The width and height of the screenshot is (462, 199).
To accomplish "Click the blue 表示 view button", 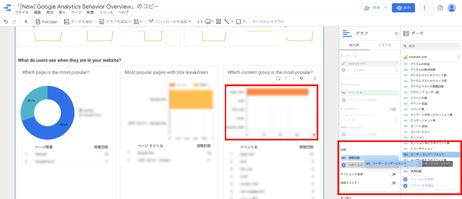I will pyautogui.click(x=403, y=8).
